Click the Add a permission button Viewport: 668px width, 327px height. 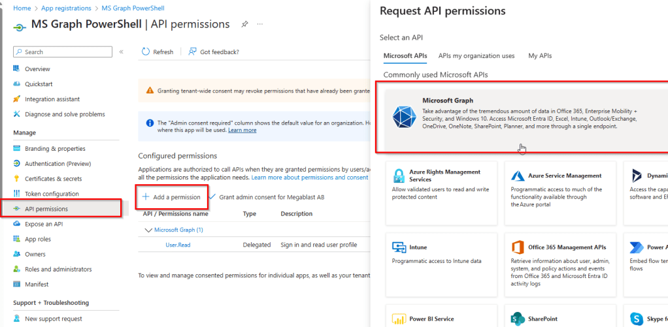(x=171, y=196)
